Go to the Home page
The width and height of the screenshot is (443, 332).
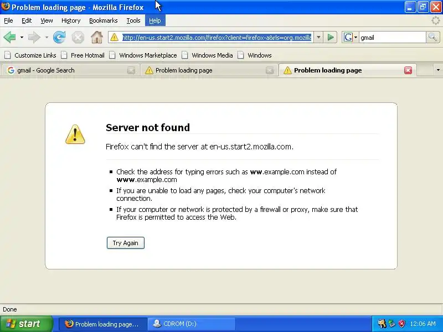(x=96, y=37)
